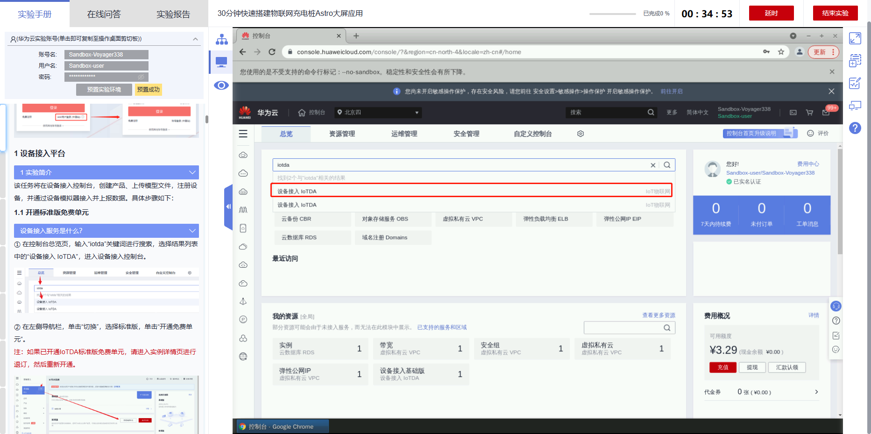Open the 自定义控制台 tab
The image size is (871, 434).
[x=533, y=134]
